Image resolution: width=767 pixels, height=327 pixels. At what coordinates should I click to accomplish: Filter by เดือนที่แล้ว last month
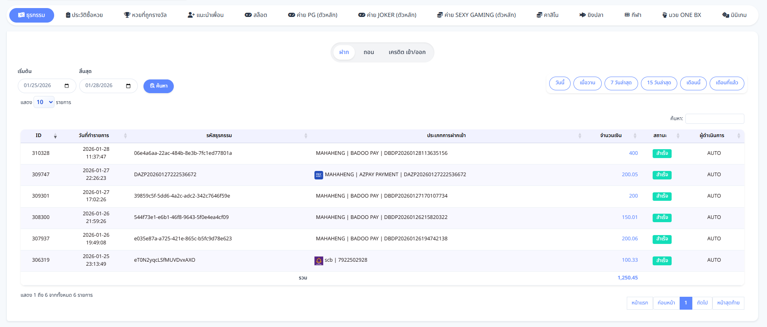coord(727,83)
